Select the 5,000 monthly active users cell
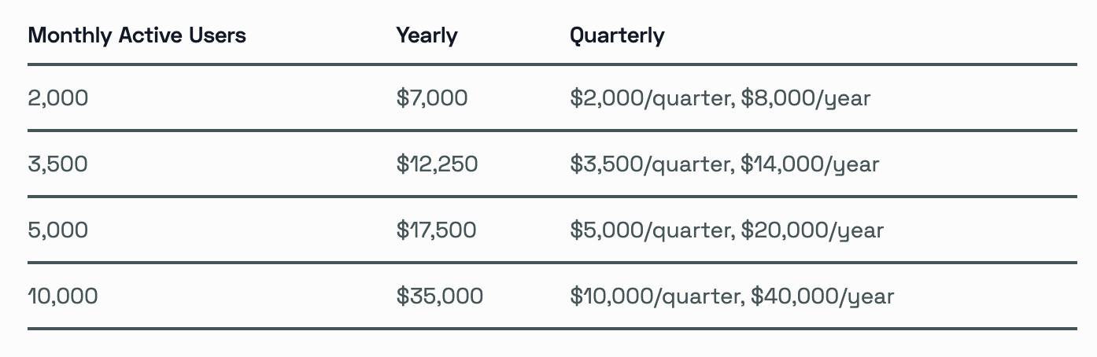The width and height of the screenshot is (1097, 357). 58,230
